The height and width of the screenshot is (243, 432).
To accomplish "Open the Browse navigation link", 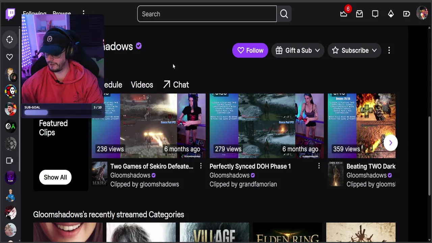I will click(x=62, y=14).
